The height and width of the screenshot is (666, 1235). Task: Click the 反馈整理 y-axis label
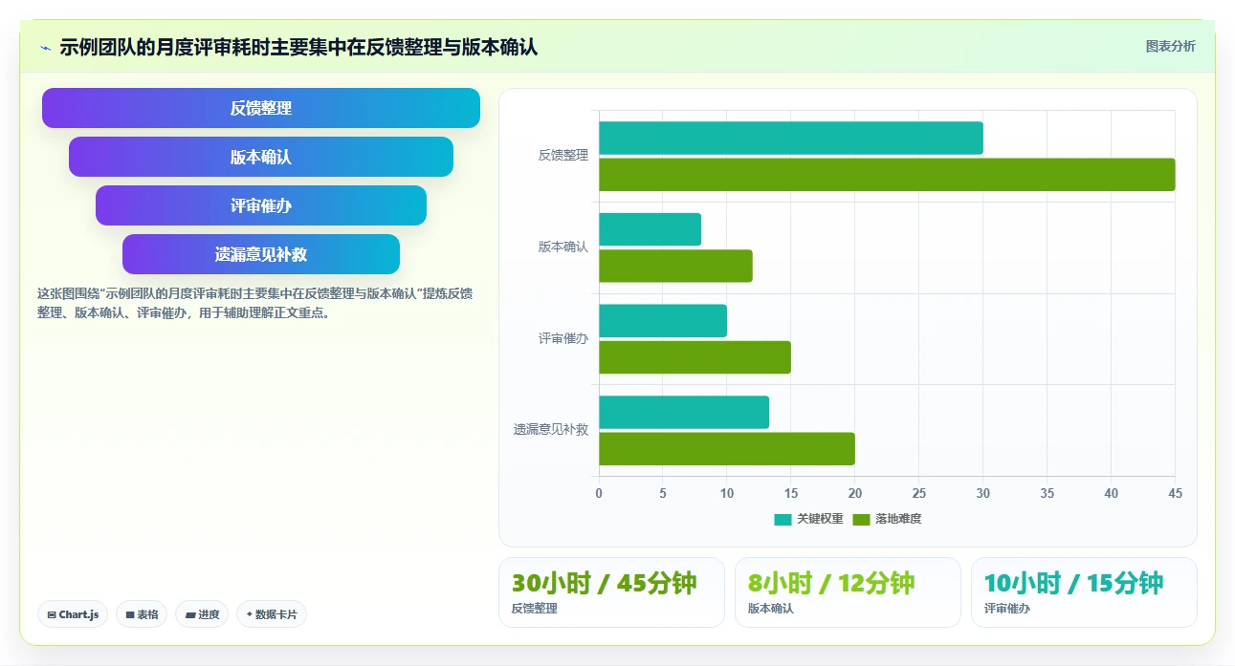pyautogui.click(x=563, y=155)
